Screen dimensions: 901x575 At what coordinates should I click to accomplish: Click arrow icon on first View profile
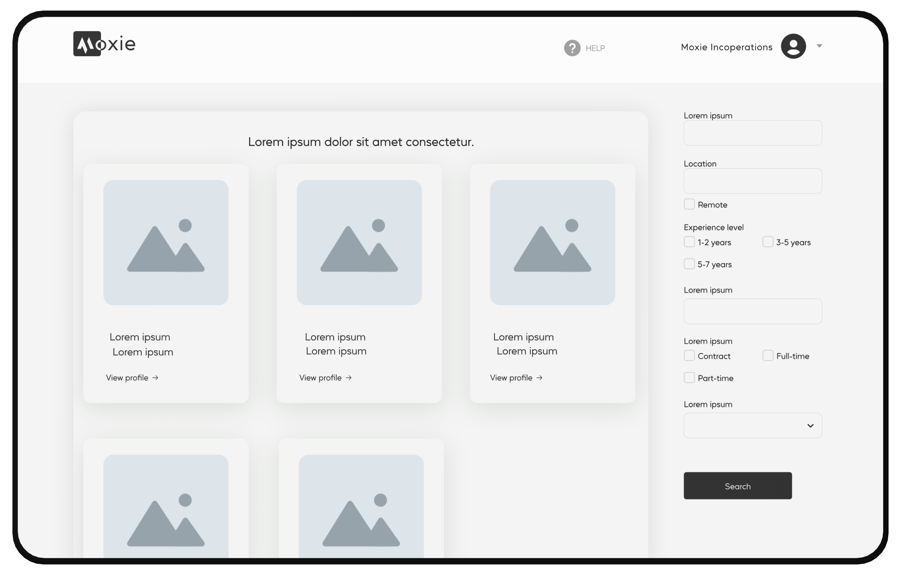click(155, 378)
